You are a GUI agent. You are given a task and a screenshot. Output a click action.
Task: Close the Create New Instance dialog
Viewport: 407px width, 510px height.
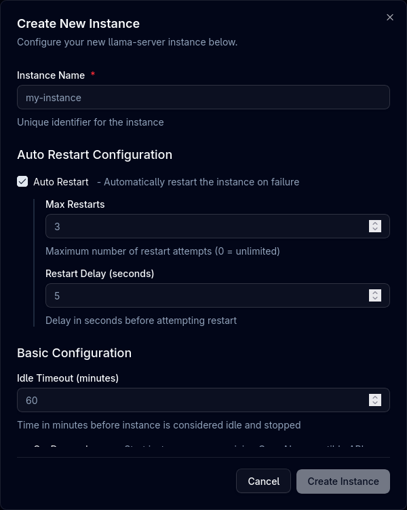390,18
